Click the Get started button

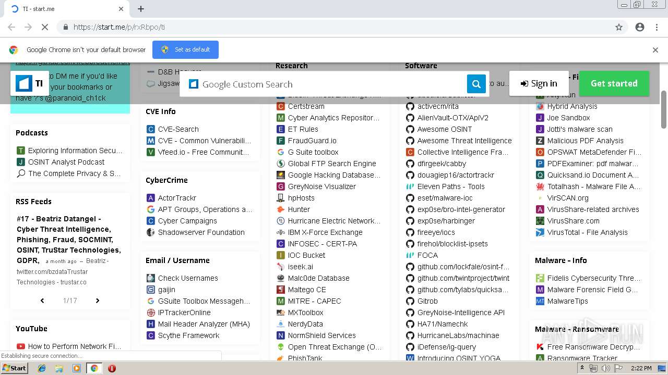pyautogui.click(x=614, y=83)
